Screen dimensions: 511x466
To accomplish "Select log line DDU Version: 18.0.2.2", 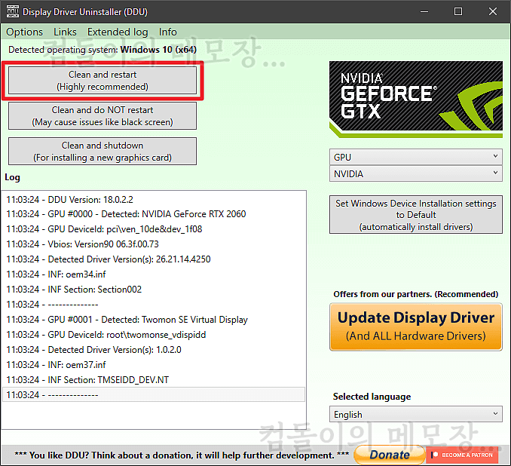I will (154, 199).
